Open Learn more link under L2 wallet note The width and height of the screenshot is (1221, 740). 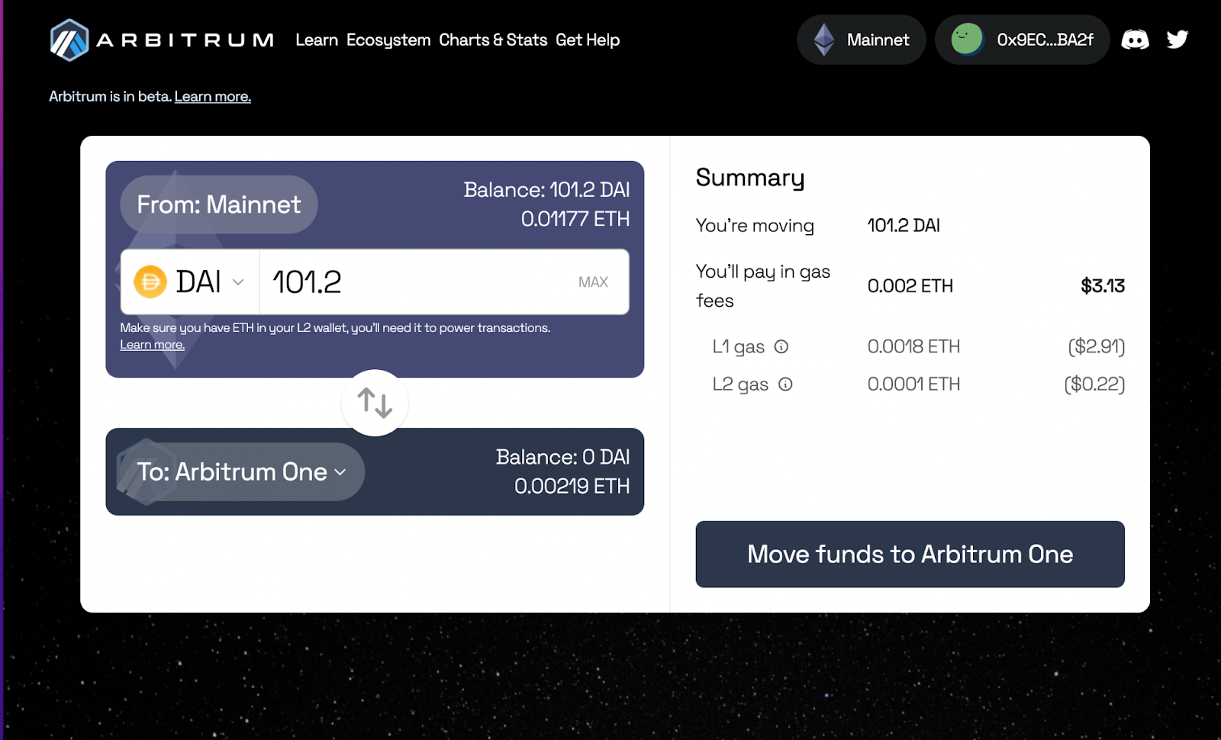click(x=152, y=344)
